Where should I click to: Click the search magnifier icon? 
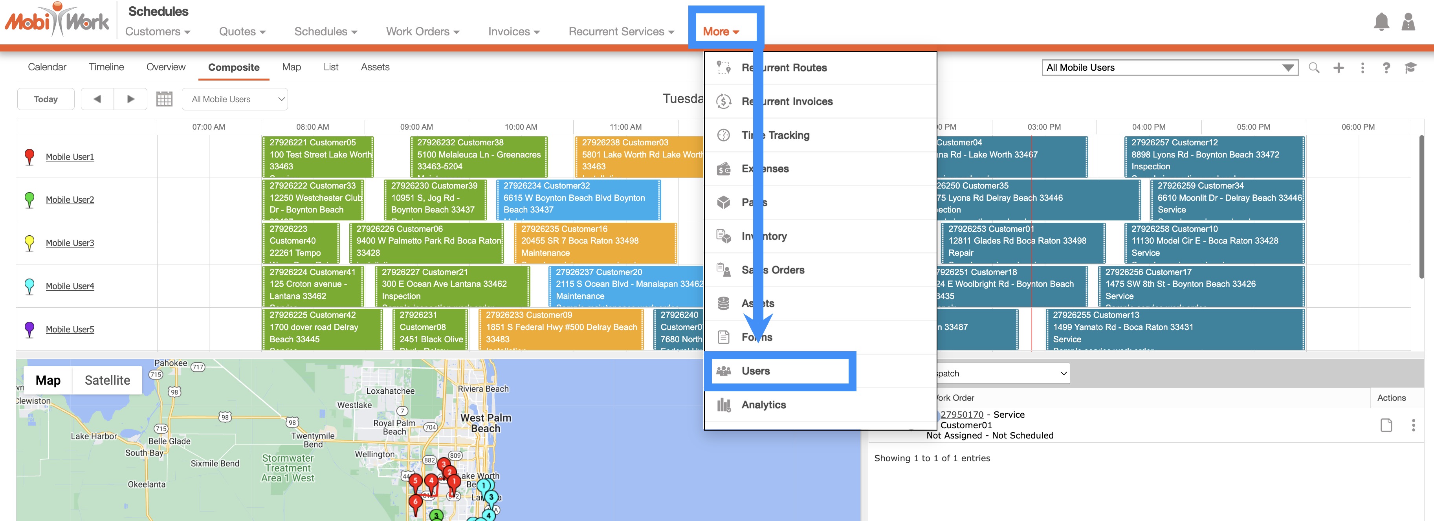tap(1314, 68)
